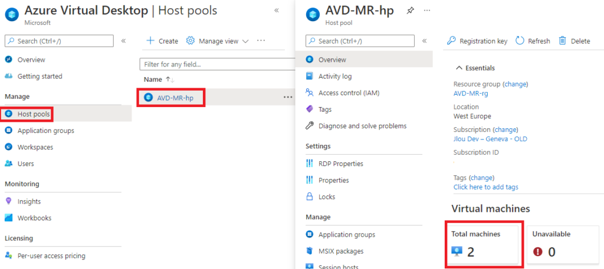Image resolution: width=604 pixels, height=269 pixels.
Task: Change the resource group
Action: [516, 84]
